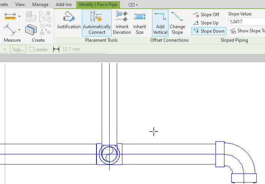Click the Slope Value input field

pos(246,22)
